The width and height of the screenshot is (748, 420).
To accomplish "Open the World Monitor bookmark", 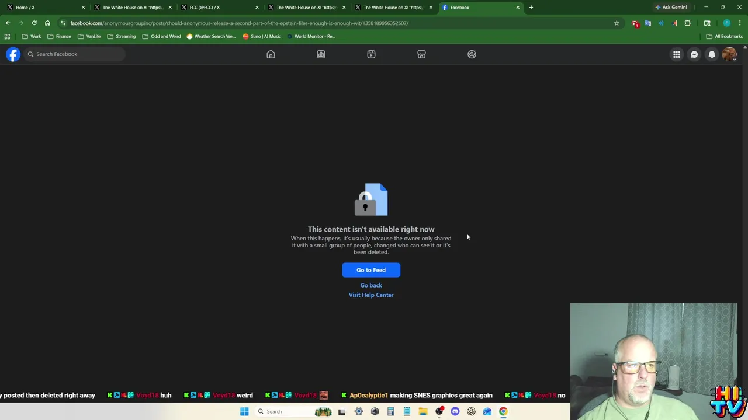I will (311, 36).
